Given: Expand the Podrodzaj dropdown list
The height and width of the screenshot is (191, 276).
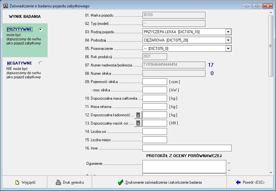Looking at the screenshot, I should 228,40.
